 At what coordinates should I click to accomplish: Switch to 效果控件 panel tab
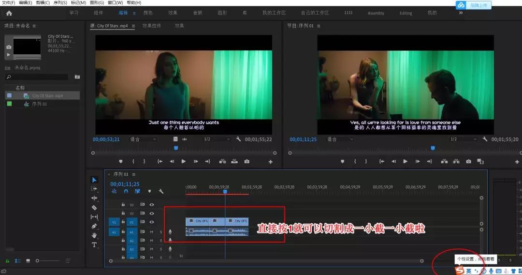tap(151, 26)
